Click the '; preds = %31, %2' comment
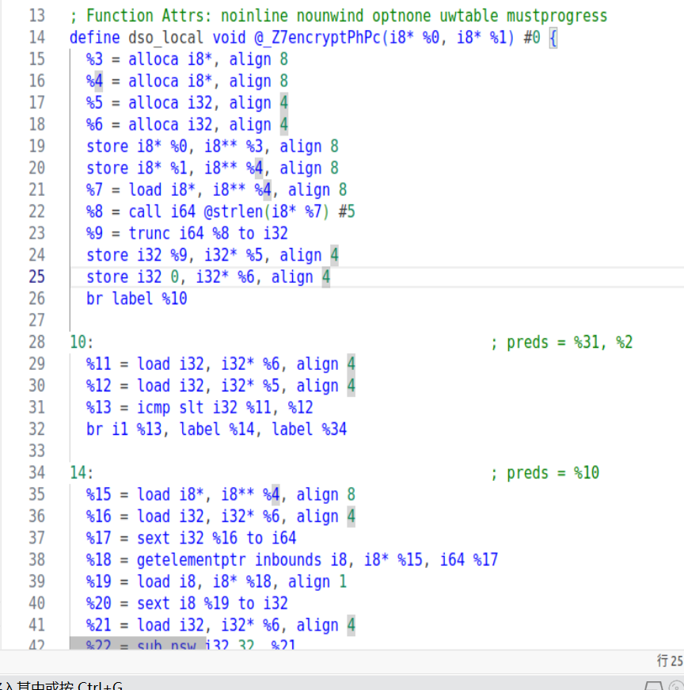 561,342
